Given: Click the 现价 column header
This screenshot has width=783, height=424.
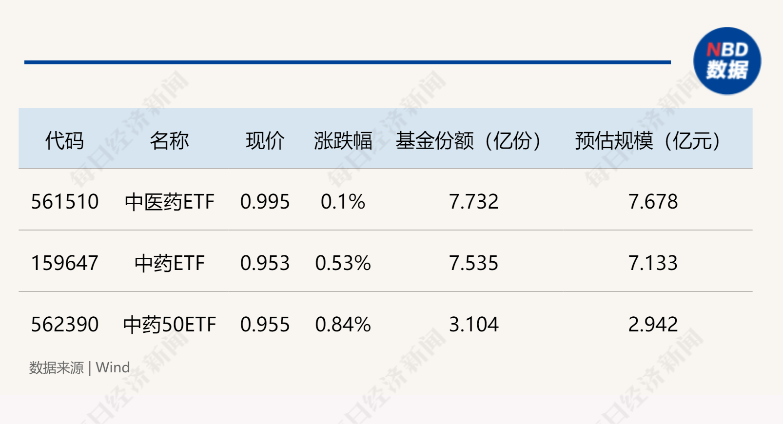Looking at the screenshot, I should click(265, 141).
